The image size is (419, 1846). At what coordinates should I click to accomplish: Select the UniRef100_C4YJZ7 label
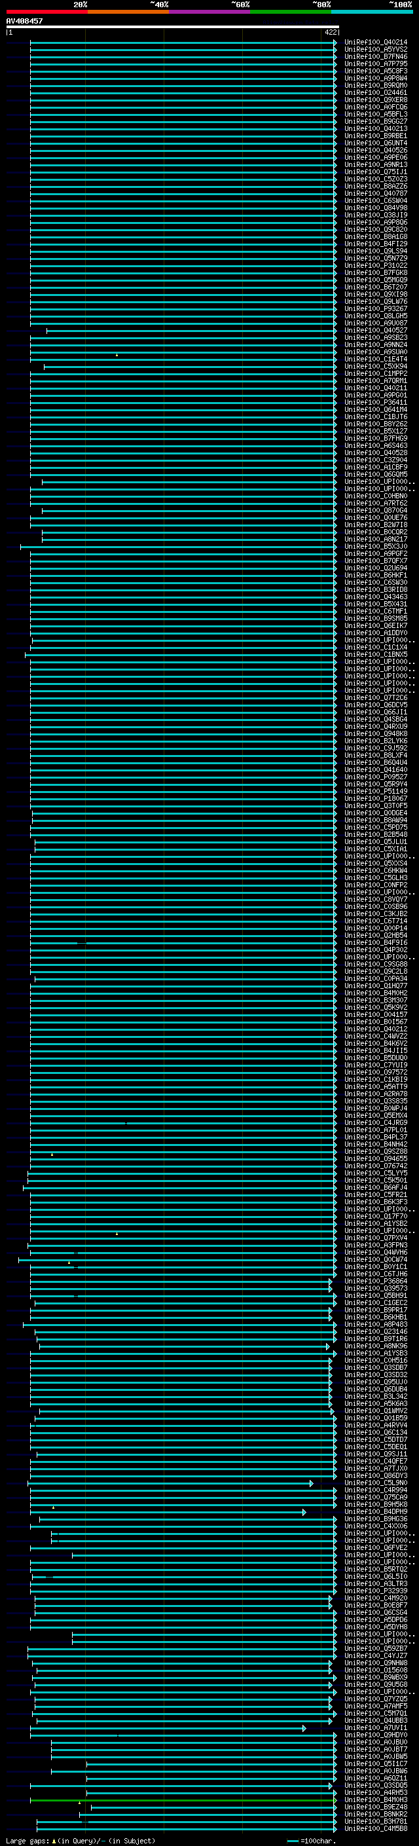point(375,1655)
